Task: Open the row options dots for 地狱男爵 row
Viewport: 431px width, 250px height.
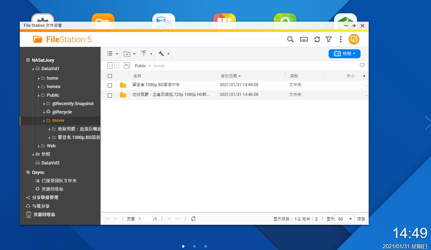Action: pos(366,95)
